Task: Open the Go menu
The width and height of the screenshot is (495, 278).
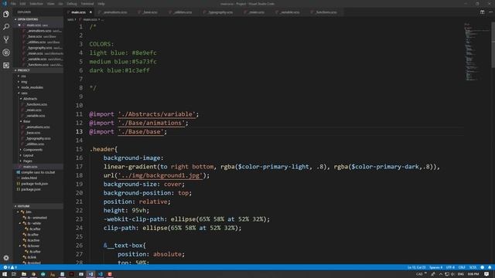Action: point(60,4)
